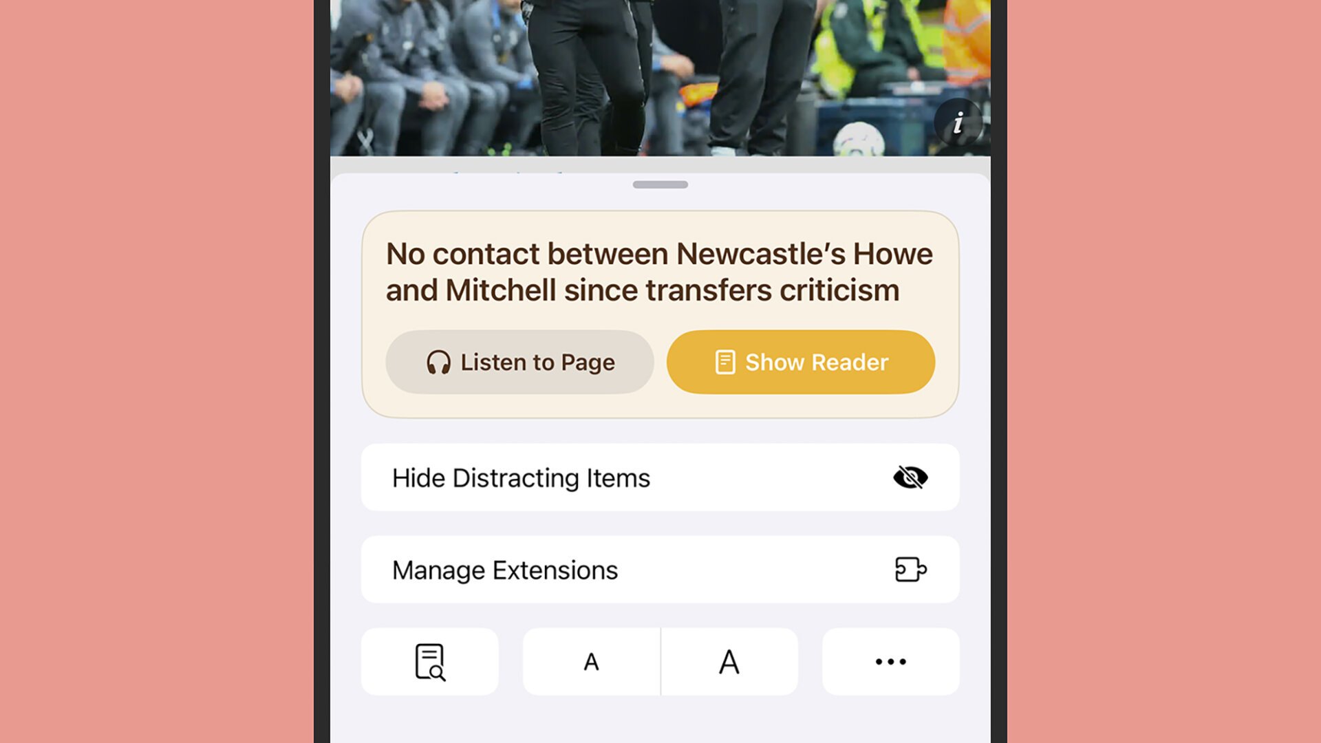Viewport: 1321px width, 743px height.
Task: Expand the more options overflow menu
Action: 890,661
